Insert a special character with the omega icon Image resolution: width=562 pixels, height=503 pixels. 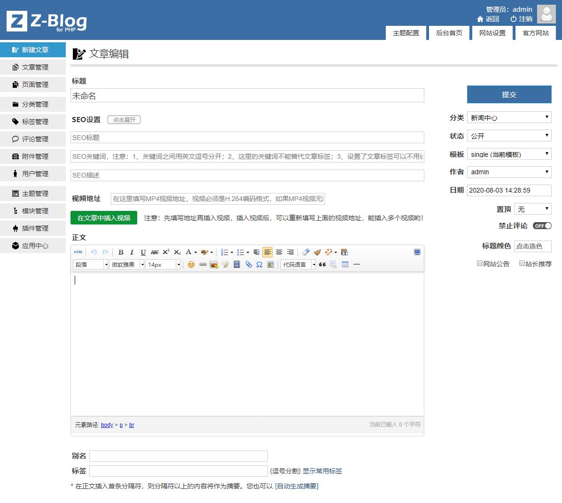click(259, 264)
